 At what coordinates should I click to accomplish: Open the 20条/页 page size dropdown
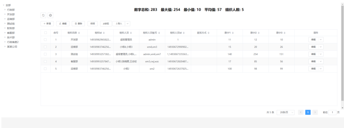pyautogui.click(x=286, y=112)
